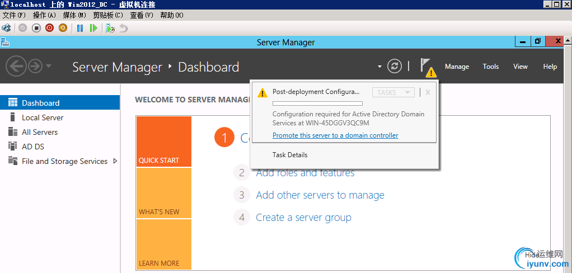Click the Server Manager title bar app icon
The height and width of the screenshot is (273, 572).
(5, 43)
